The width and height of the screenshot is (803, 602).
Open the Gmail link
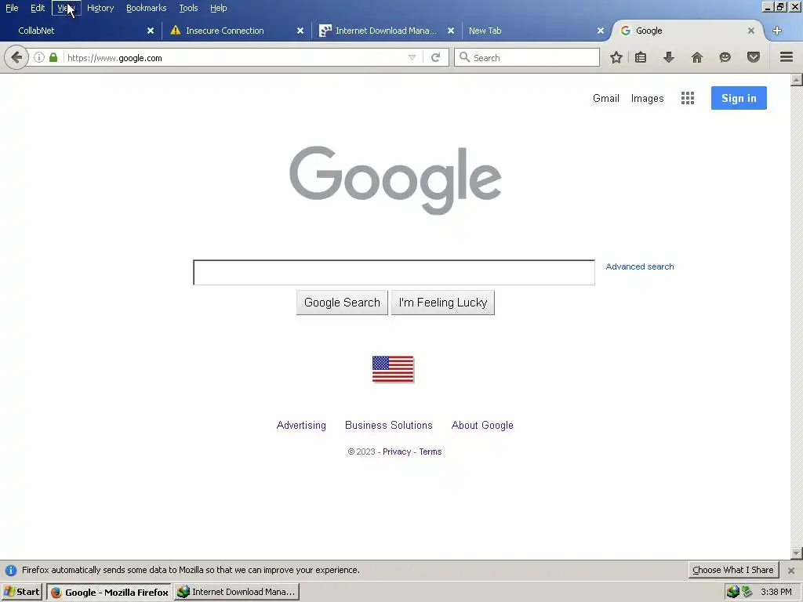pos(606,98)
